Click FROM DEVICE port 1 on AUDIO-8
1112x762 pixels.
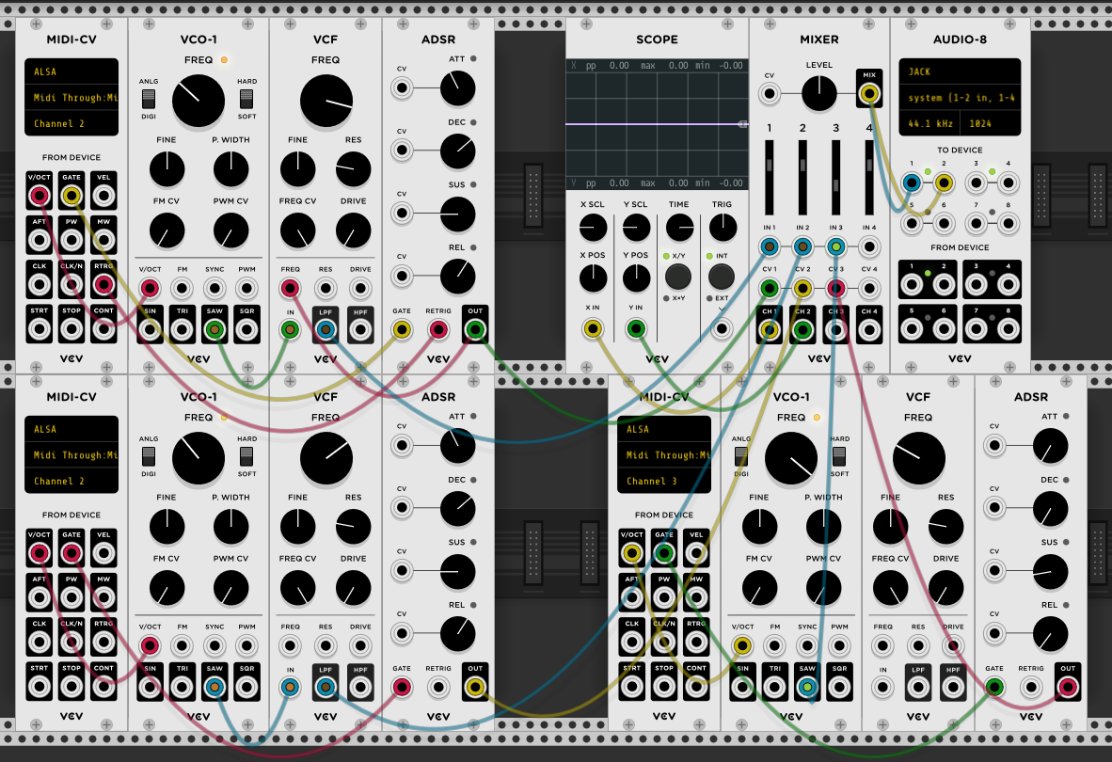912,285
